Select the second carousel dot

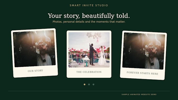click(89, 85)
